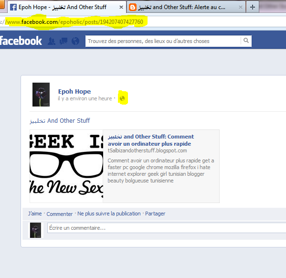Open Epoh Hope profile name link
Viewport: 286px width, 278px height.
click(x=74, y=91)
